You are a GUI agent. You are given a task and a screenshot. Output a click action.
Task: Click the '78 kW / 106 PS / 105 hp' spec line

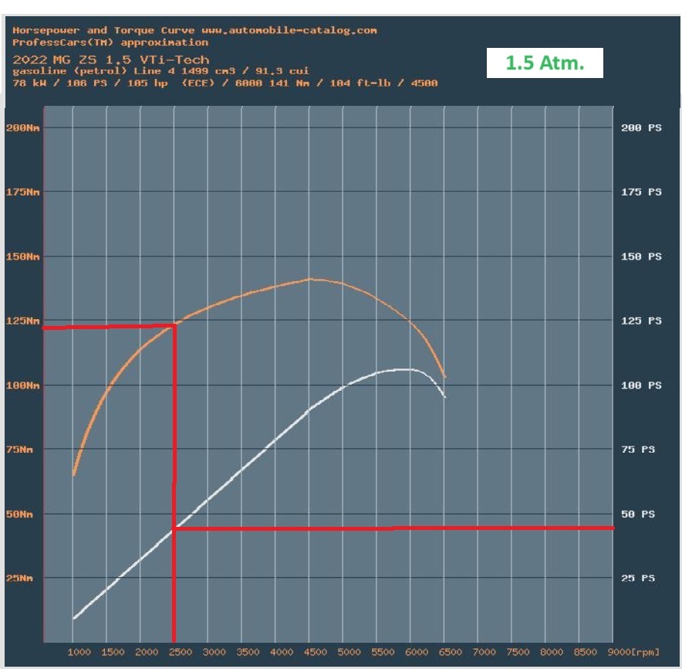coord(225,83)
